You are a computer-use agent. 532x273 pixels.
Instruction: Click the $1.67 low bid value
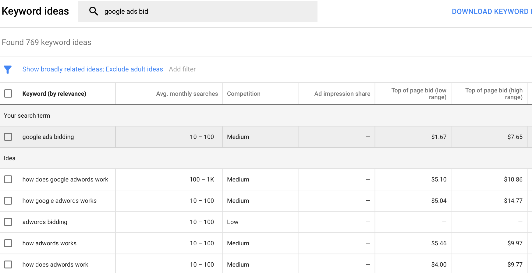pos(439,137)
